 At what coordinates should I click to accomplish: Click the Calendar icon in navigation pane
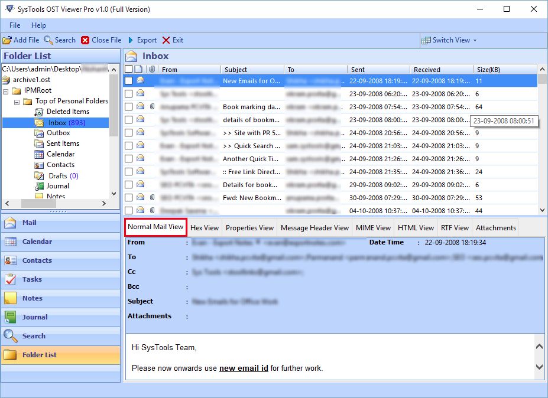click(x=10, y=242)
